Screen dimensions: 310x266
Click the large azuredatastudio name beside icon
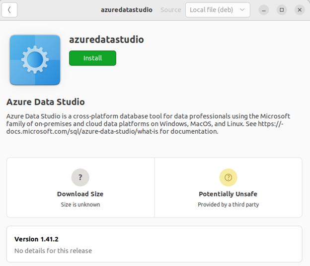[x=106, y=40]
